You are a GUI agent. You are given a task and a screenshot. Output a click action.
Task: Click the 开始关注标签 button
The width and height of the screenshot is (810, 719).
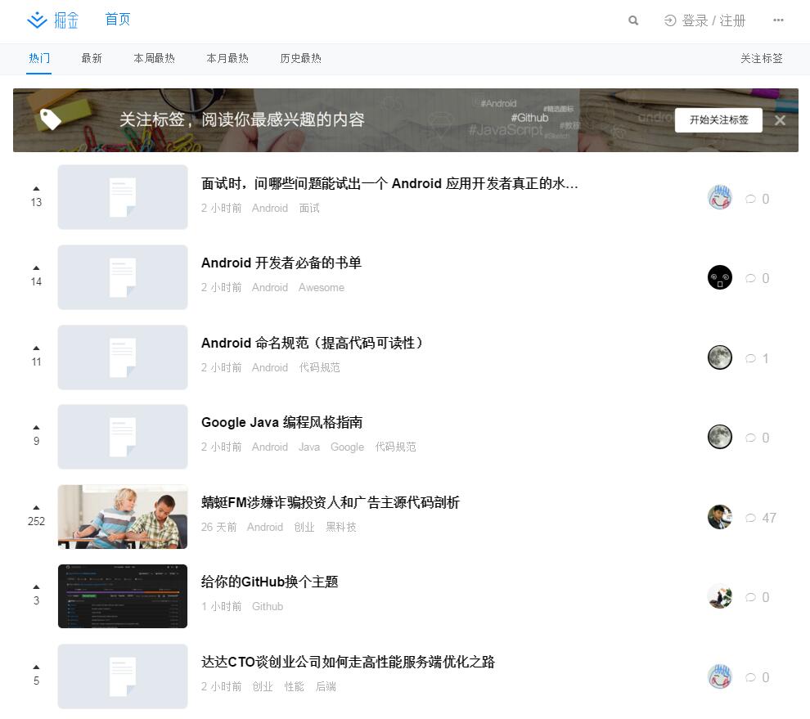coord(718,120)
